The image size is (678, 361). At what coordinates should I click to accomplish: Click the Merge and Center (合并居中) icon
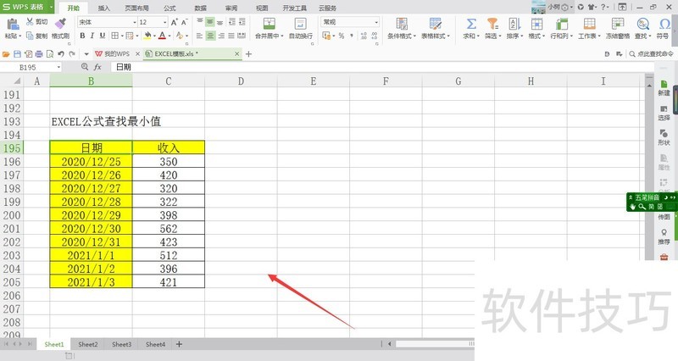(269, 24)
